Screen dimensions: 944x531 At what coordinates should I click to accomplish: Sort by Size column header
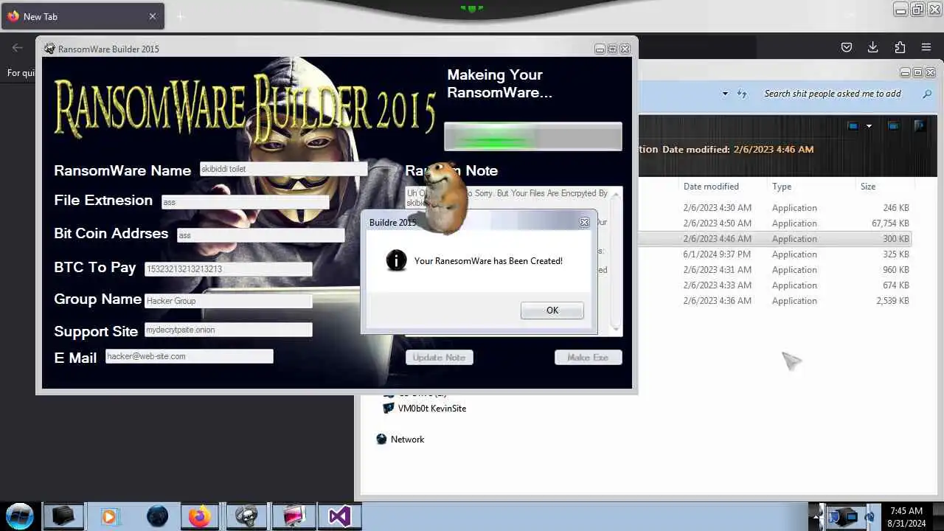[x=868, y=187]
